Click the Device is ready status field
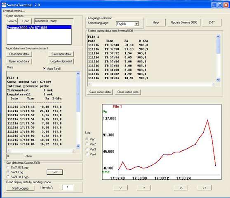The width and height of the screenshot is (230, 198). [54, 21]
